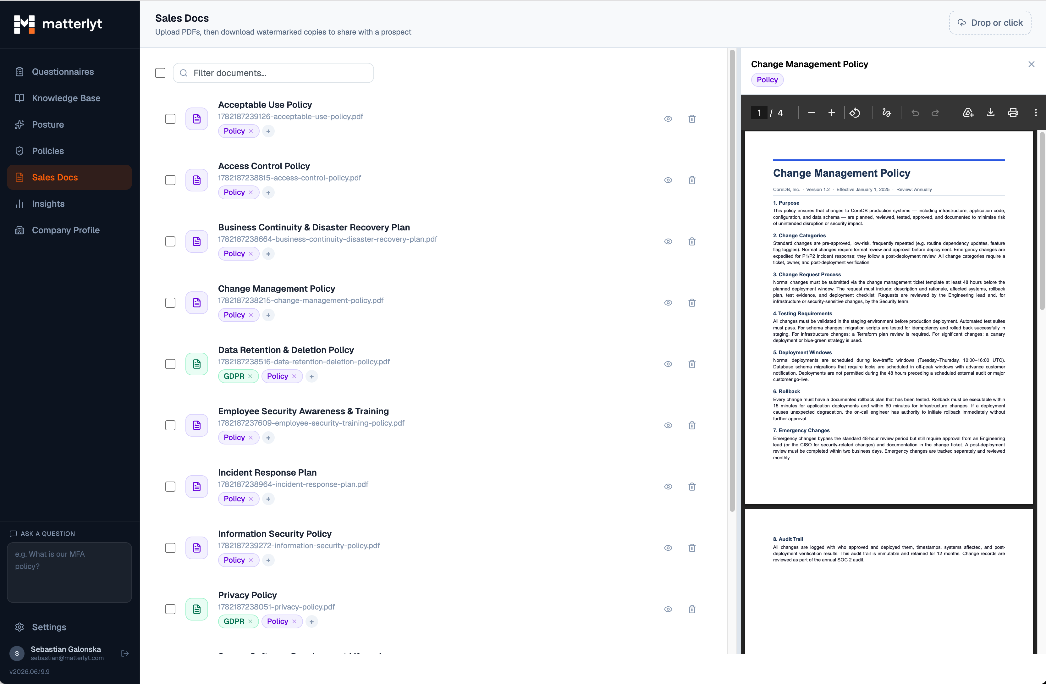Open Company Profile
1046x684 pixels.
[69, 230]
